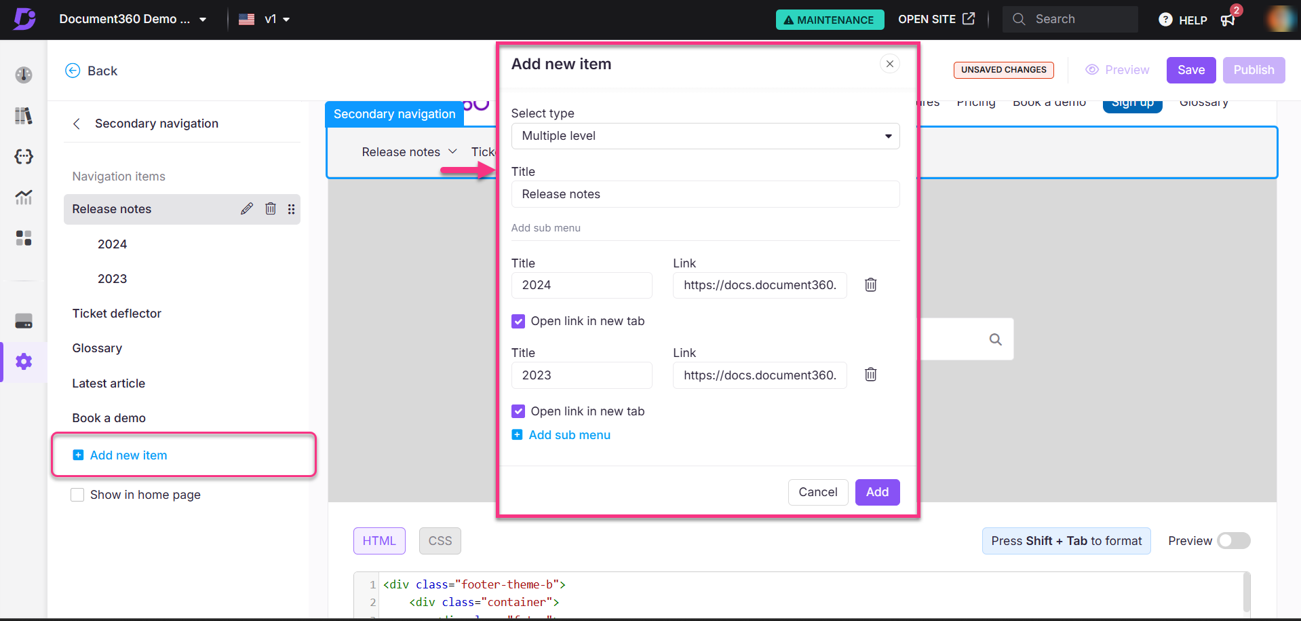Click the 2023 Title input field

tap(581, 375)
